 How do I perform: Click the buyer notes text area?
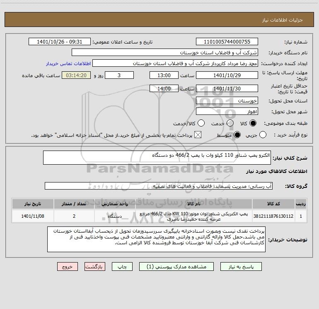point(156,239)
